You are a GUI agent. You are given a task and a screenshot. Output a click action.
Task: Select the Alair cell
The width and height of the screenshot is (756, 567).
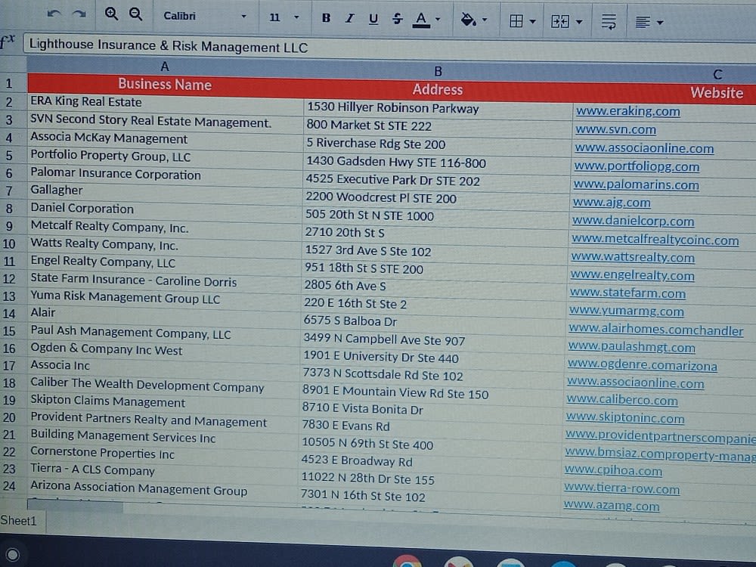pyautogui.click(x=164, y=314)
